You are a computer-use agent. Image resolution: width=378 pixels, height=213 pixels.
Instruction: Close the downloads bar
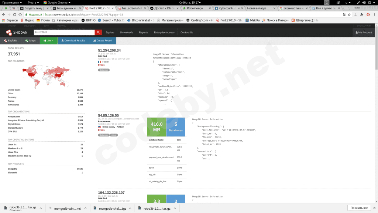pyautogui.click(x=374, y=208)
